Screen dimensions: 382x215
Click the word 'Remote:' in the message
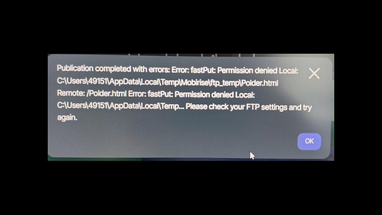click(71, 93)
